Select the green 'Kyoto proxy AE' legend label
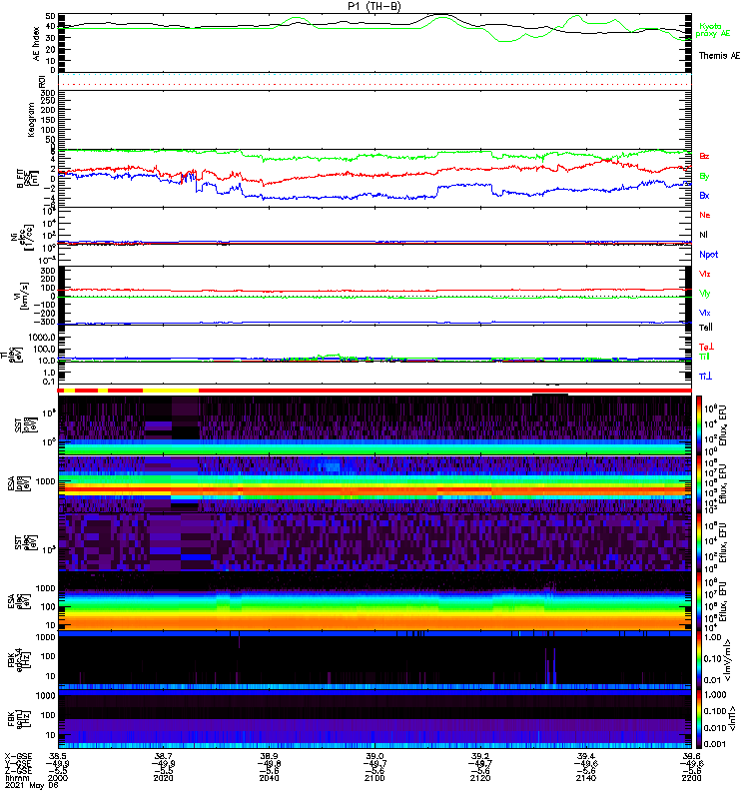This screenshot has height=799, width=749. click(x=713, y=30)
